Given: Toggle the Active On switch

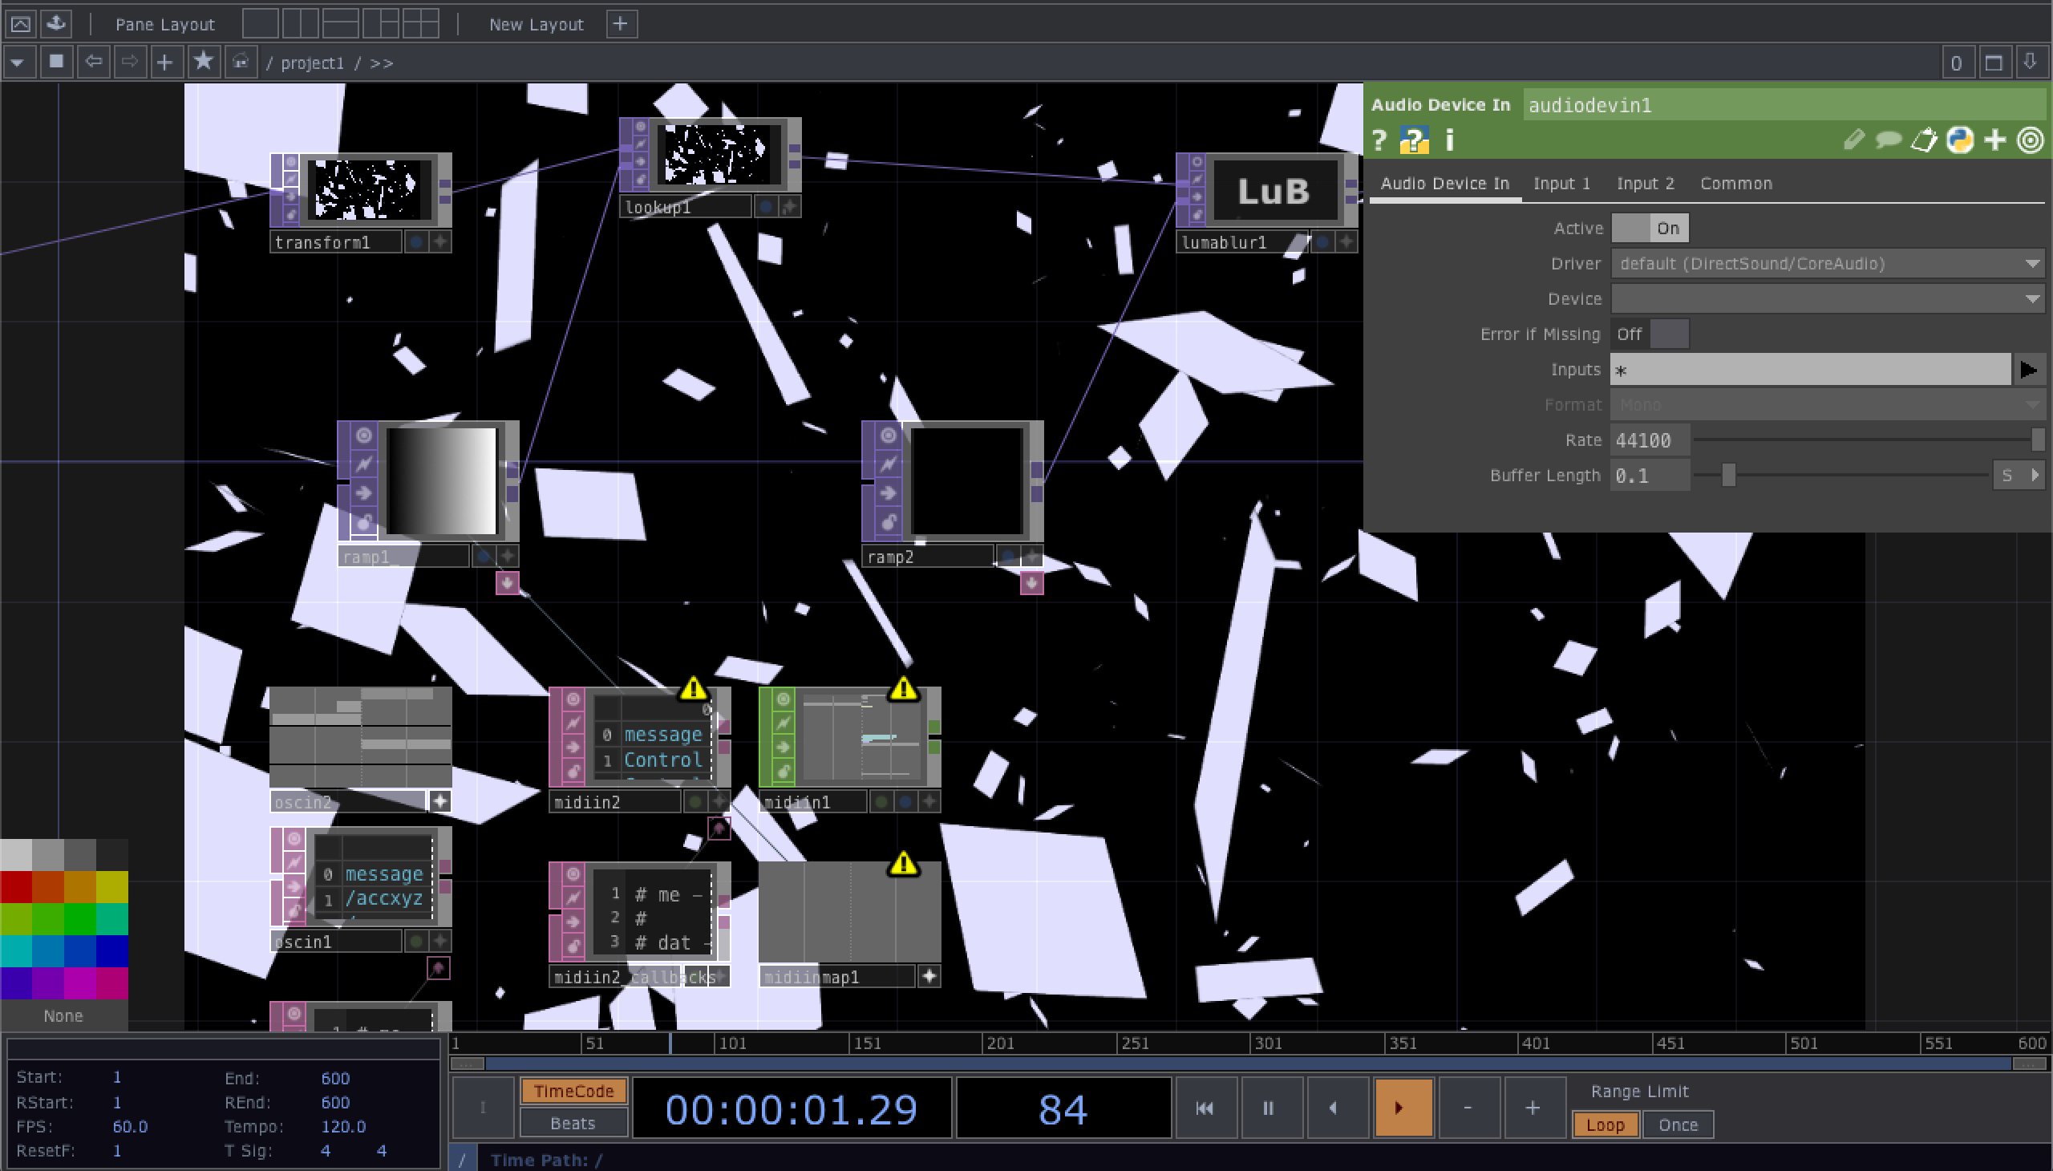Looking at the screenshot, I should point(1649,229).
